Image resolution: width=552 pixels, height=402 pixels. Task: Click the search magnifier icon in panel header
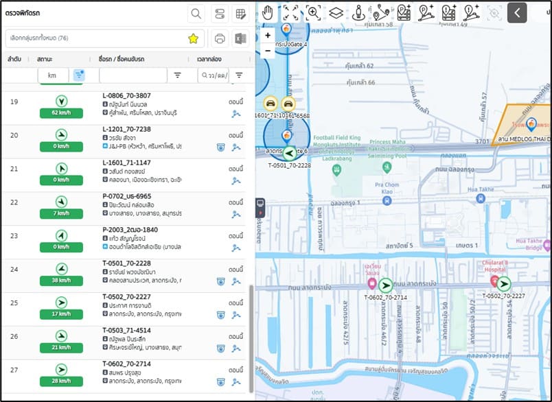[x=196, y=13]
